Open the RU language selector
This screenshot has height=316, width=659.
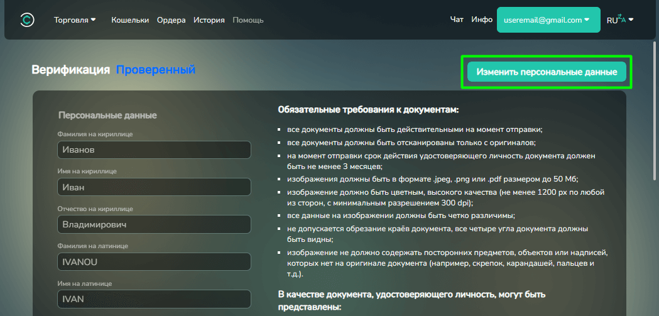(619, 20)
